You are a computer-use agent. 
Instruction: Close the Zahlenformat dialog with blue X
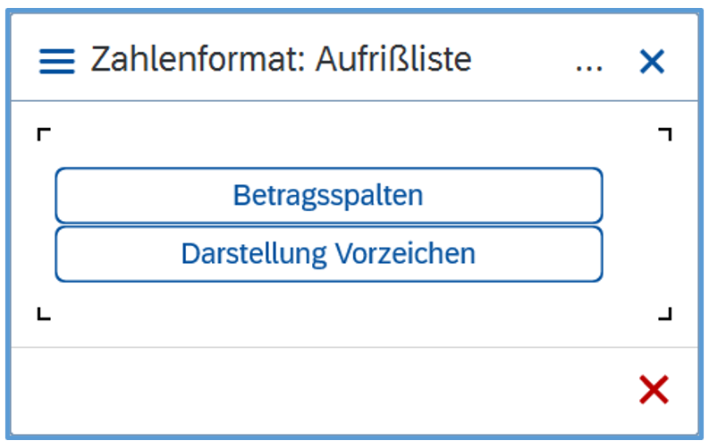pos(652,62)
